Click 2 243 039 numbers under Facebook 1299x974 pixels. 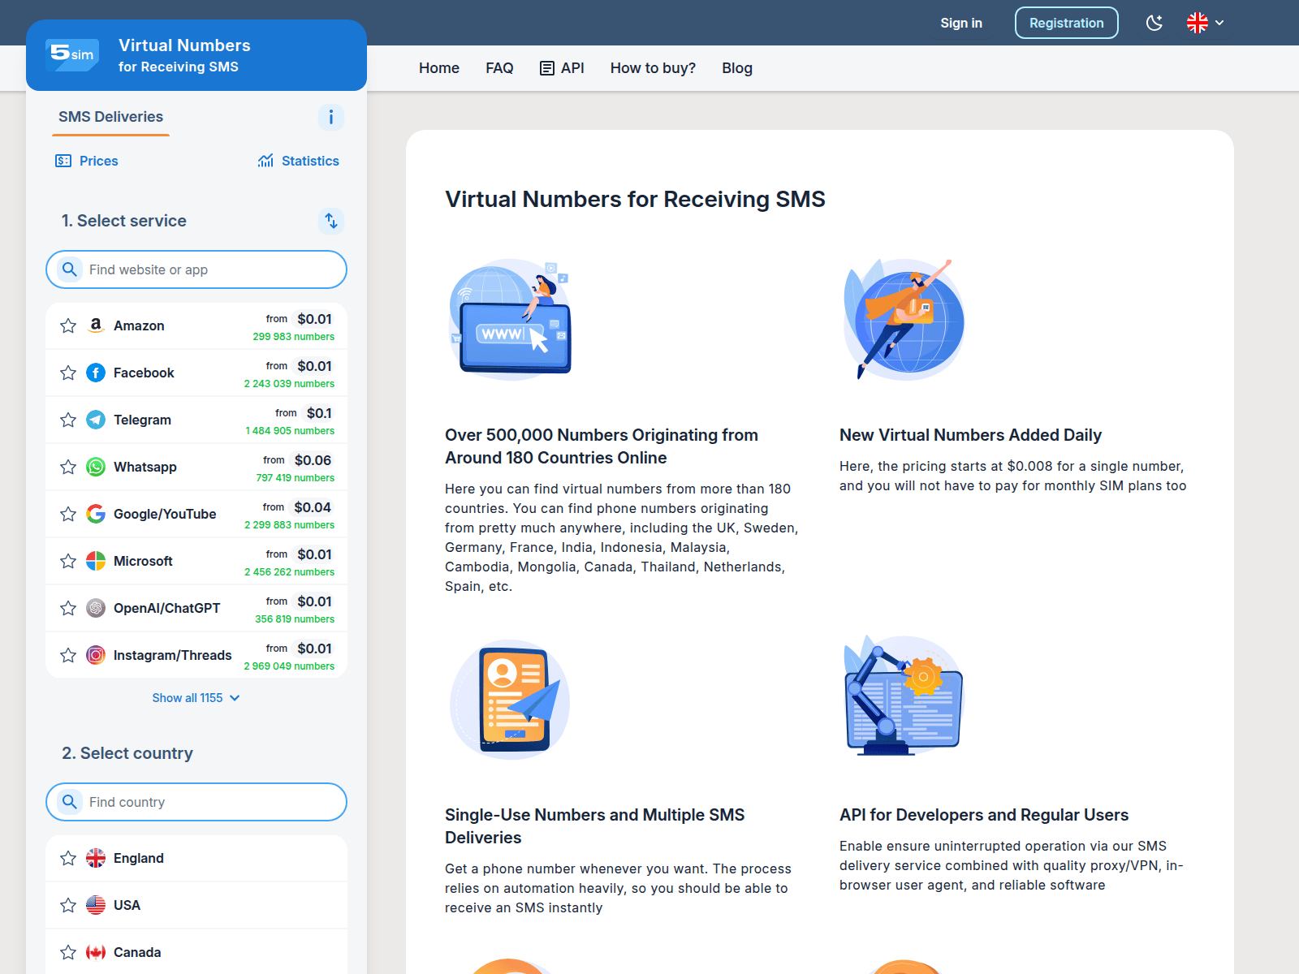[289, 384]
